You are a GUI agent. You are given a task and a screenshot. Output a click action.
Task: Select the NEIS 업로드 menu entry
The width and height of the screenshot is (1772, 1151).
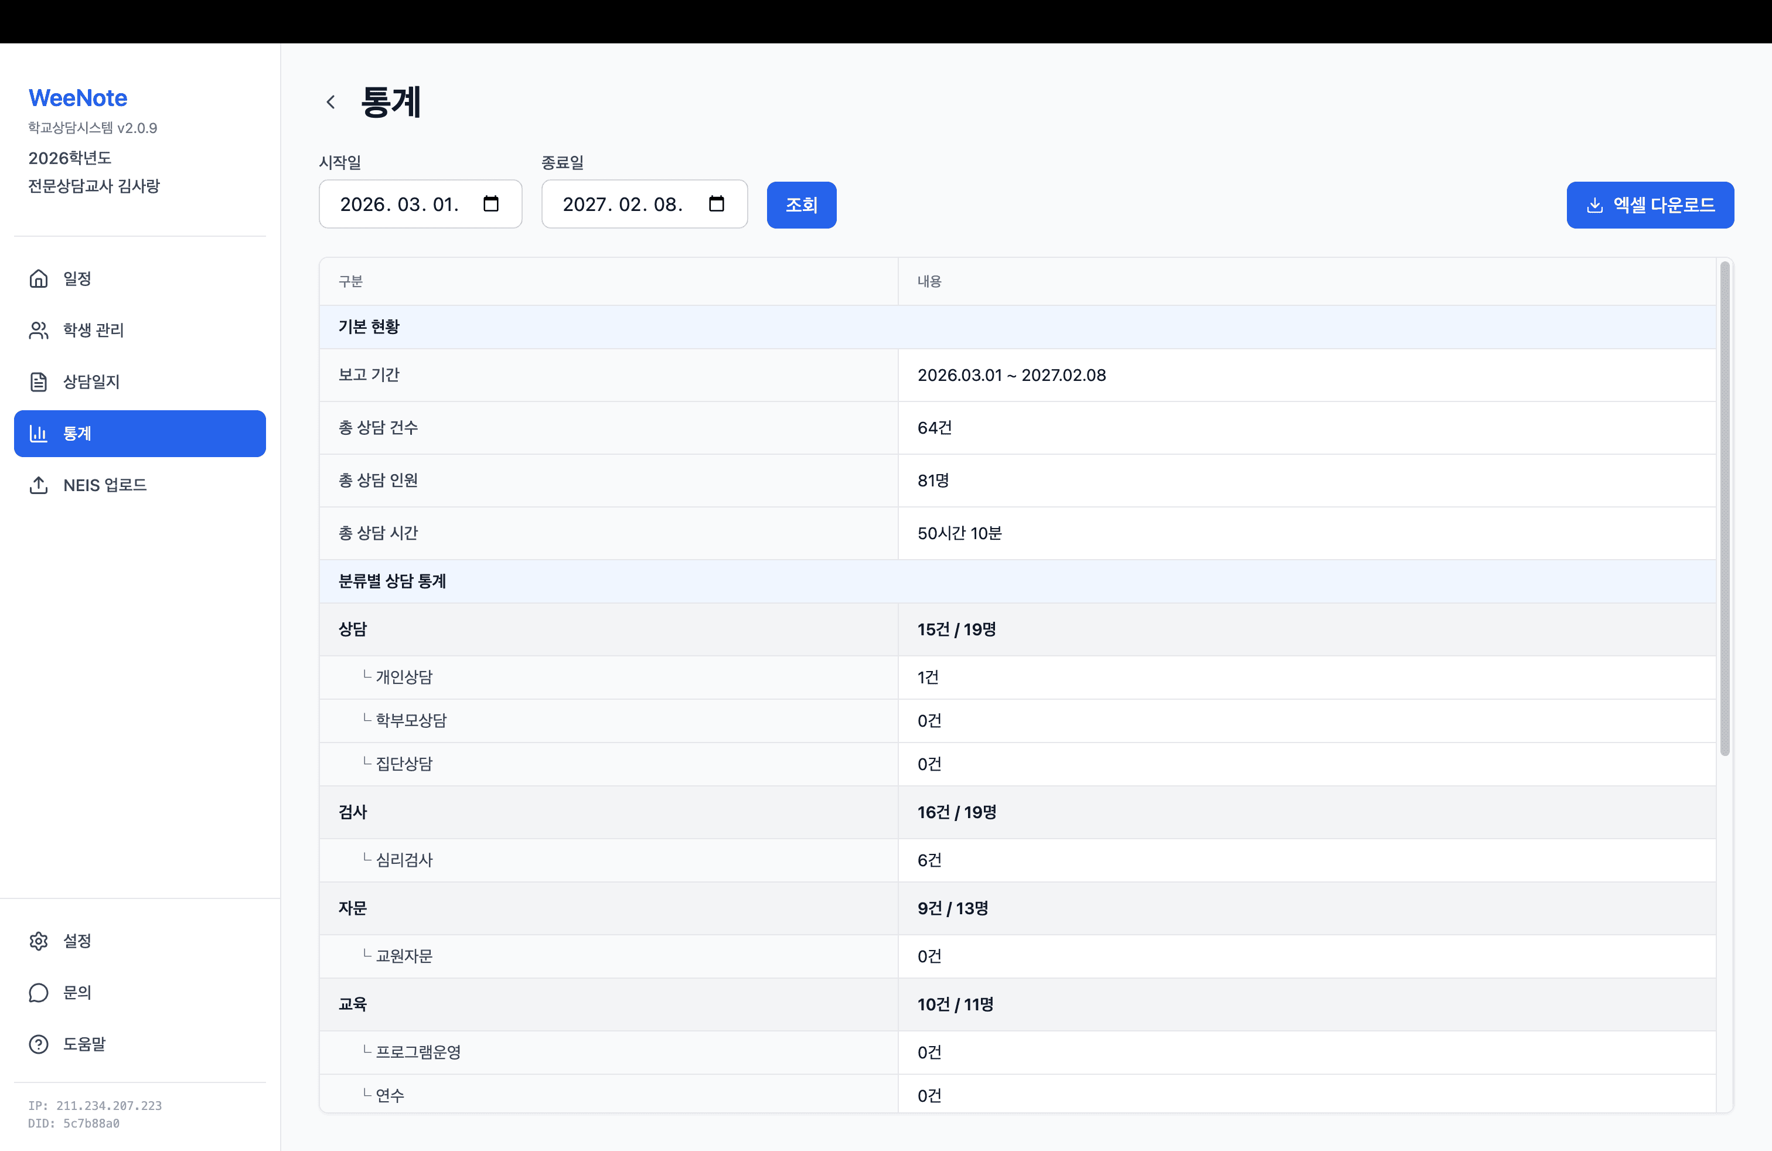(x=105, y=485)
